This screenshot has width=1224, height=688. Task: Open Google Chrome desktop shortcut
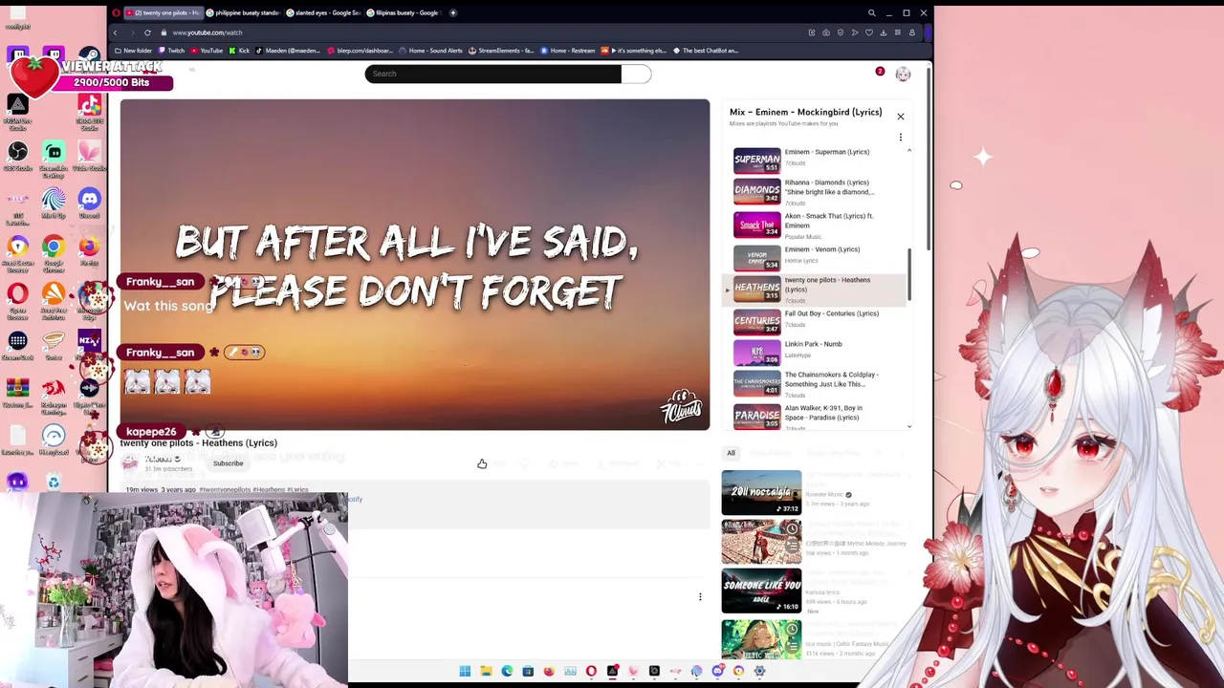tap(54, 251)
